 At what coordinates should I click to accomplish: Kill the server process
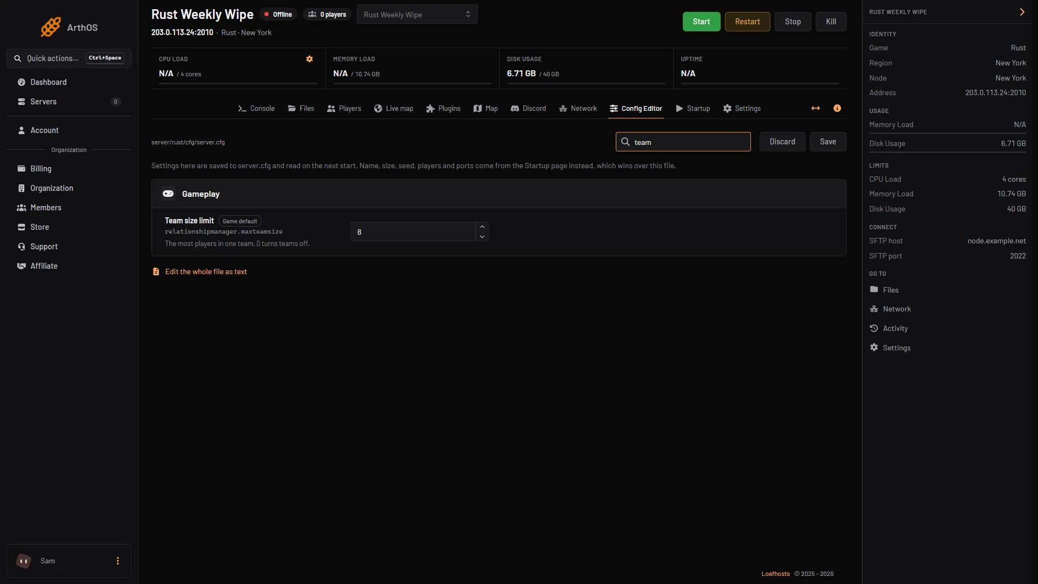pos(831,22)
